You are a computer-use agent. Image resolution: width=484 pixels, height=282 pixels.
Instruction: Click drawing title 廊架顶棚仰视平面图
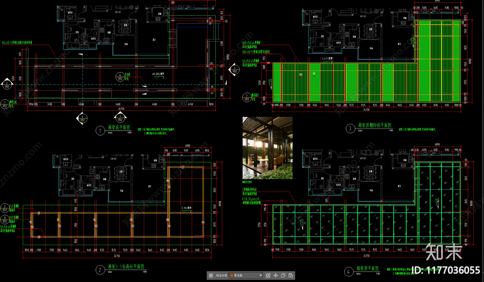click(x=374, y=125)
